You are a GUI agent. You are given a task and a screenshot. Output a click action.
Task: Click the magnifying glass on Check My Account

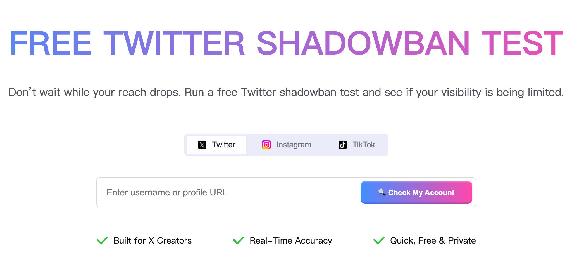coord(382,192)
